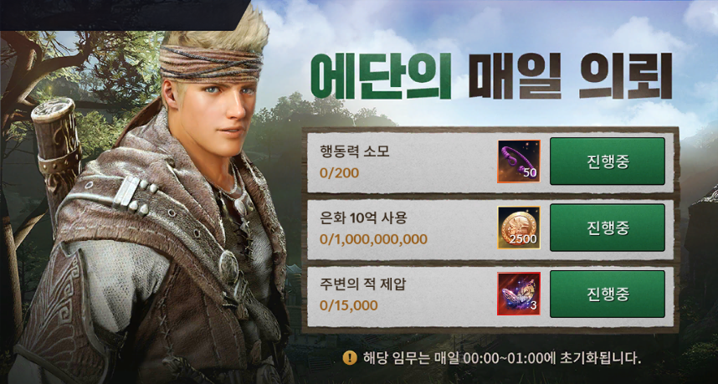Screen dimensions: 718x384
Task: Select the 행동력 소모 quest title
Action: [x=355, y=151]
